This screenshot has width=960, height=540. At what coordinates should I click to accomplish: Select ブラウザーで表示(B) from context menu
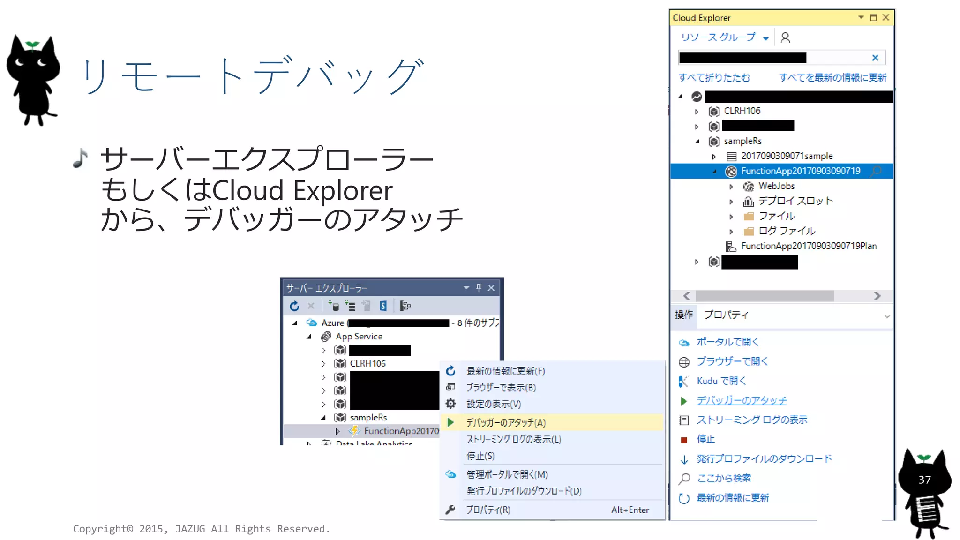[x=552, y=388]
